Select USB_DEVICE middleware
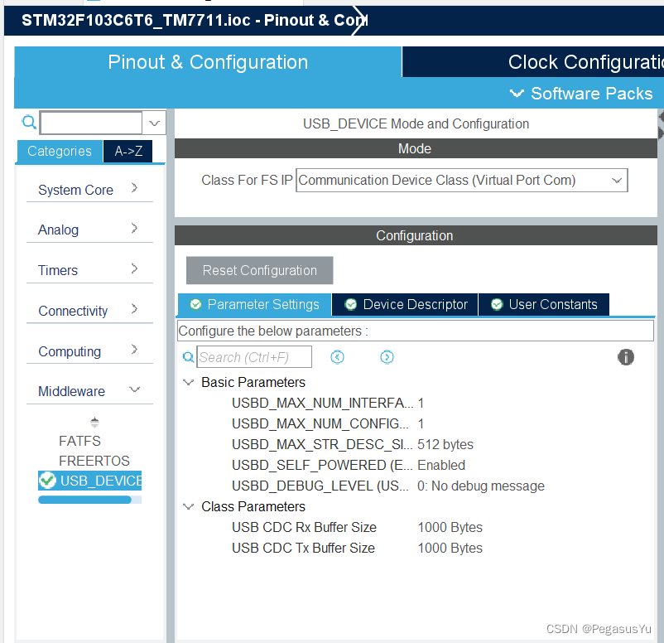 89,481
